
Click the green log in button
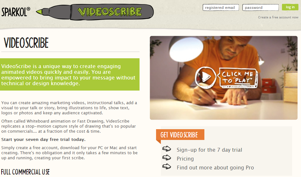[x=290, y=7]
